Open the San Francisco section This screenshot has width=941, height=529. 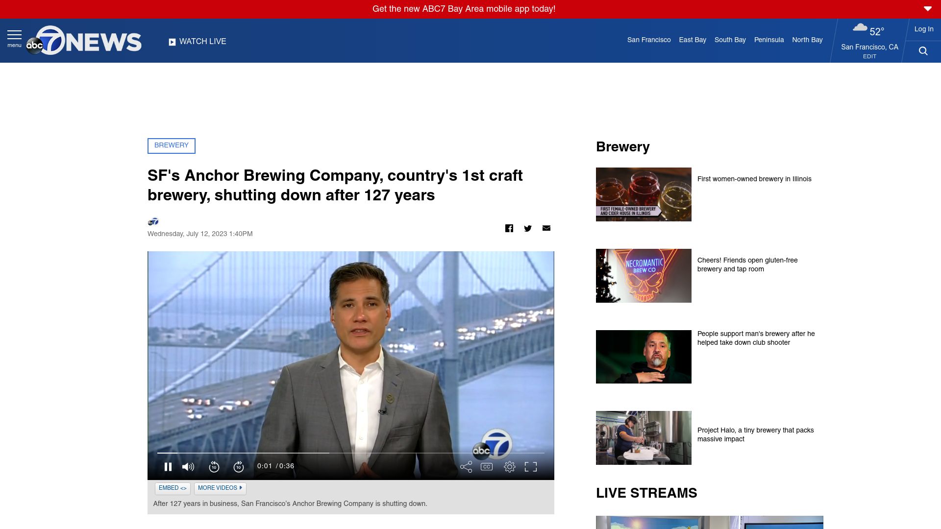pos(649,40)
